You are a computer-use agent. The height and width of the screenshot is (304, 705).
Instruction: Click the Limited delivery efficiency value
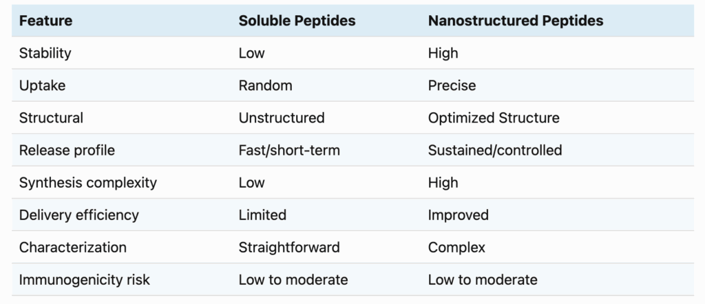pos(262,215)
